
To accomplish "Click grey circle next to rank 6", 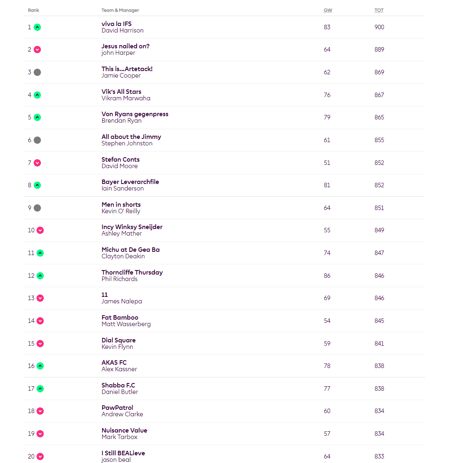I will [x=37, y=140].
